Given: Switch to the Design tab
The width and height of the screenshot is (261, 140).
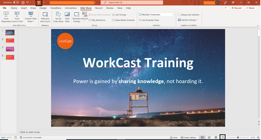Looking at the screenshot, I should point(43,8).
